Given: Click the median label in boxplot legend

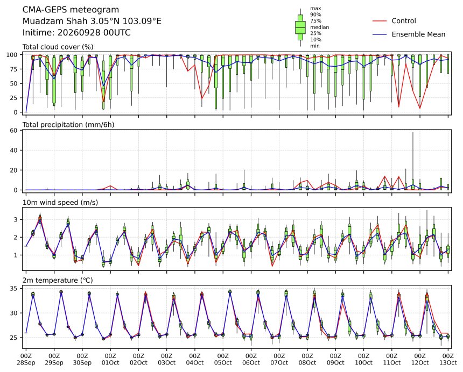Looking at the screenshot, I should [x=319, y=27].
